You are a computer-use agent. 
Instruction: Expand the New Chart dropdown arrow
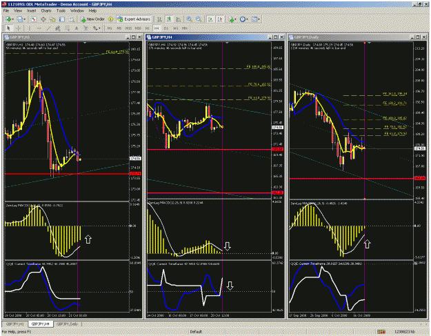13,19
